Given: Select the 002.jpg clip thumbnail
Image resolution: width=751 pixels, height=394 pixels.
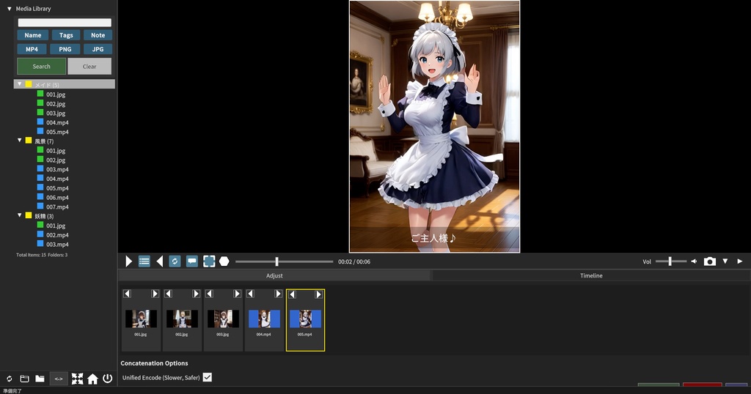Looking at the screenshot, I should coord(182,319).
